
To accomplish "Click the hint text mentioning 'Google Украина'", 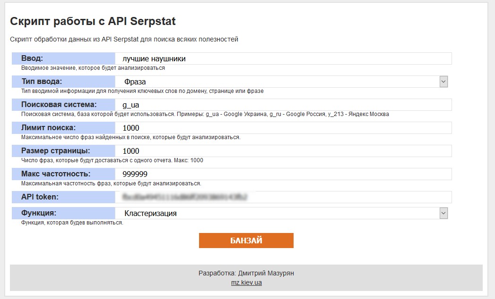I will click(x=205, y=114).
